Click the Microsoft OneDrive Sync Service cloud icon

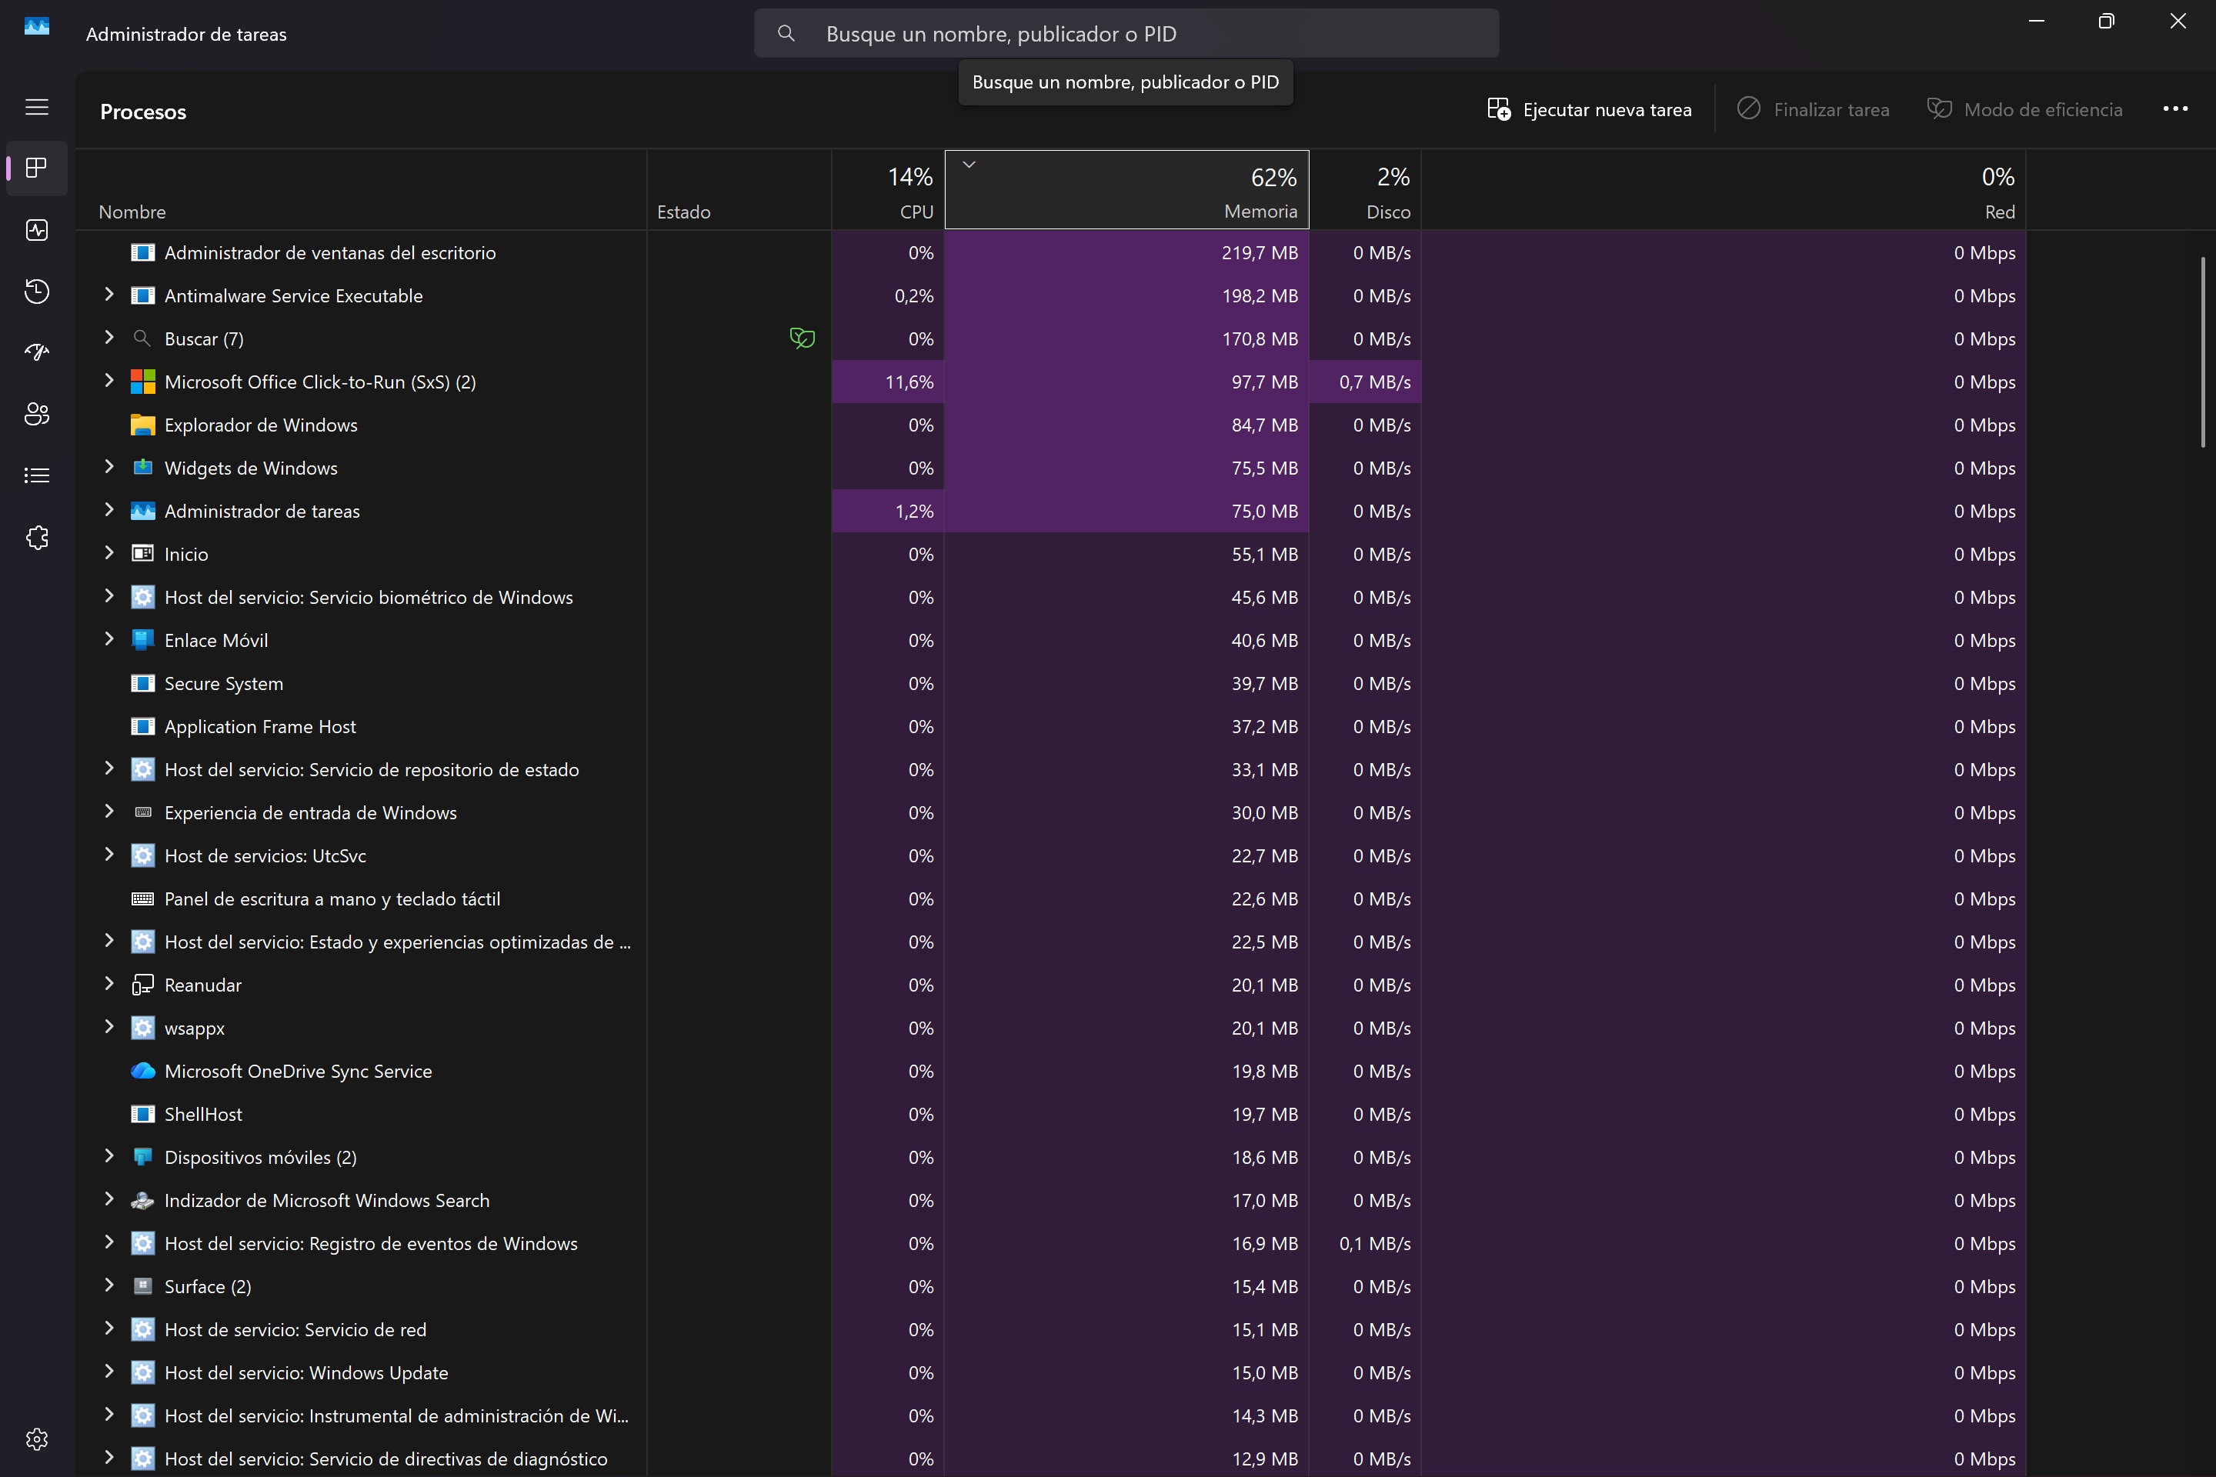(x=142, y=1071)
